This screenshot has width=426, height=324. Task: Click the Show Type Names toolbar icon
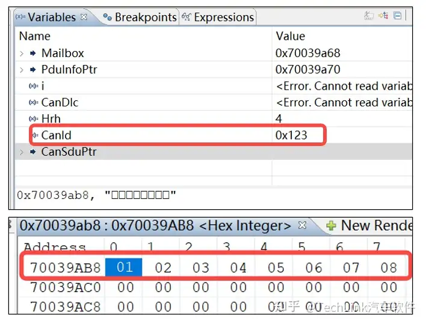369,16
